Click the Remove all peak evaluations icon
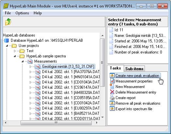 tap(112, 103)
